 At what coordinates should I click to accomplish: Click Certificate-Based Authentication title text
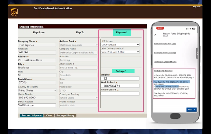coord(53,8)
